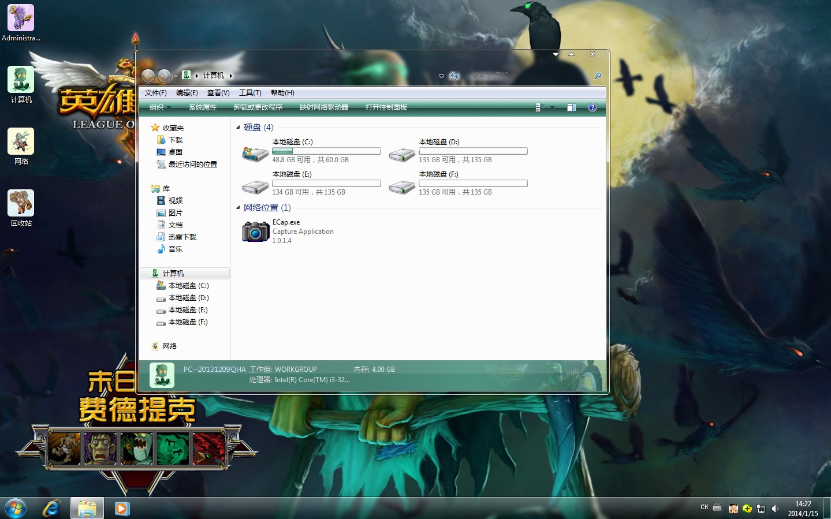Go back with the Back arrow button
The height and width of the screenshot is (519, 831).
(x=148, y=76)
